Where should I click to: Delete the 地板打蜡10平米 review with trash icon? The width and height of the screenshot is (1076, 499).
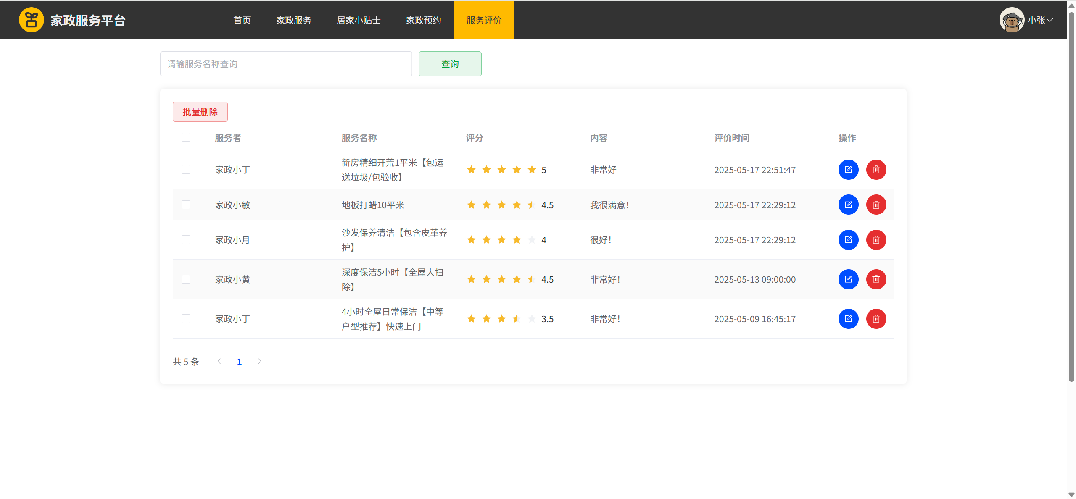point(876,205)
